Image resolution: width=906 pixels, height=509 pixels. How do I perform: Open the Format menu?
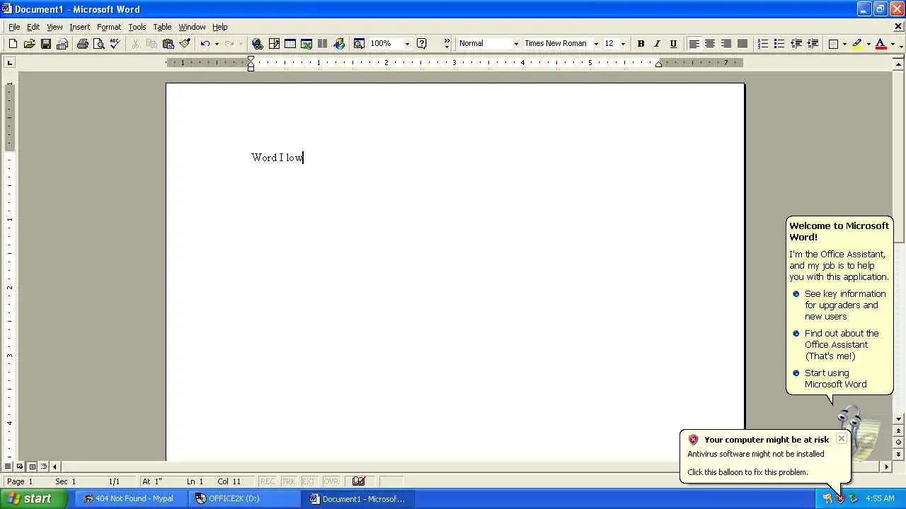pos(109,27)
